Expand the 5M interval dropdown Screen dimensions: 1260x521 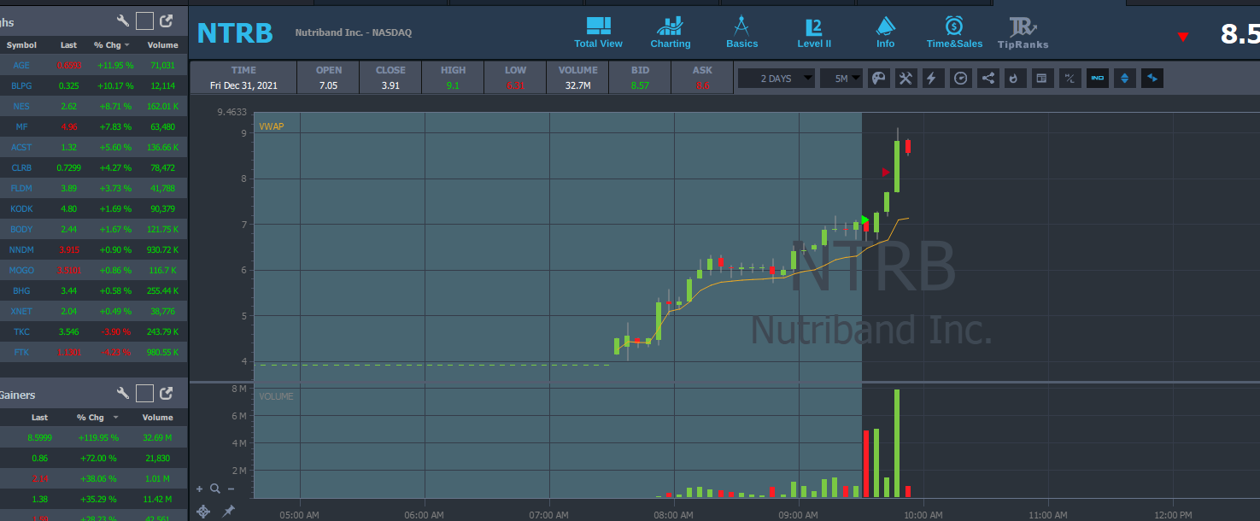coord(841,79)
